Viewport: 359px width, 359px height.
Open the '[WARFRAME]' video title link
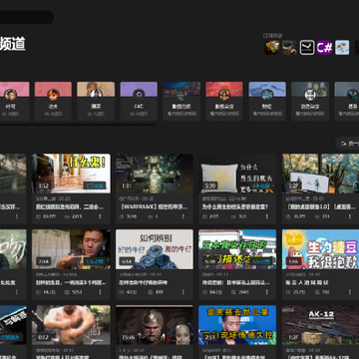(x=153, y=206)
